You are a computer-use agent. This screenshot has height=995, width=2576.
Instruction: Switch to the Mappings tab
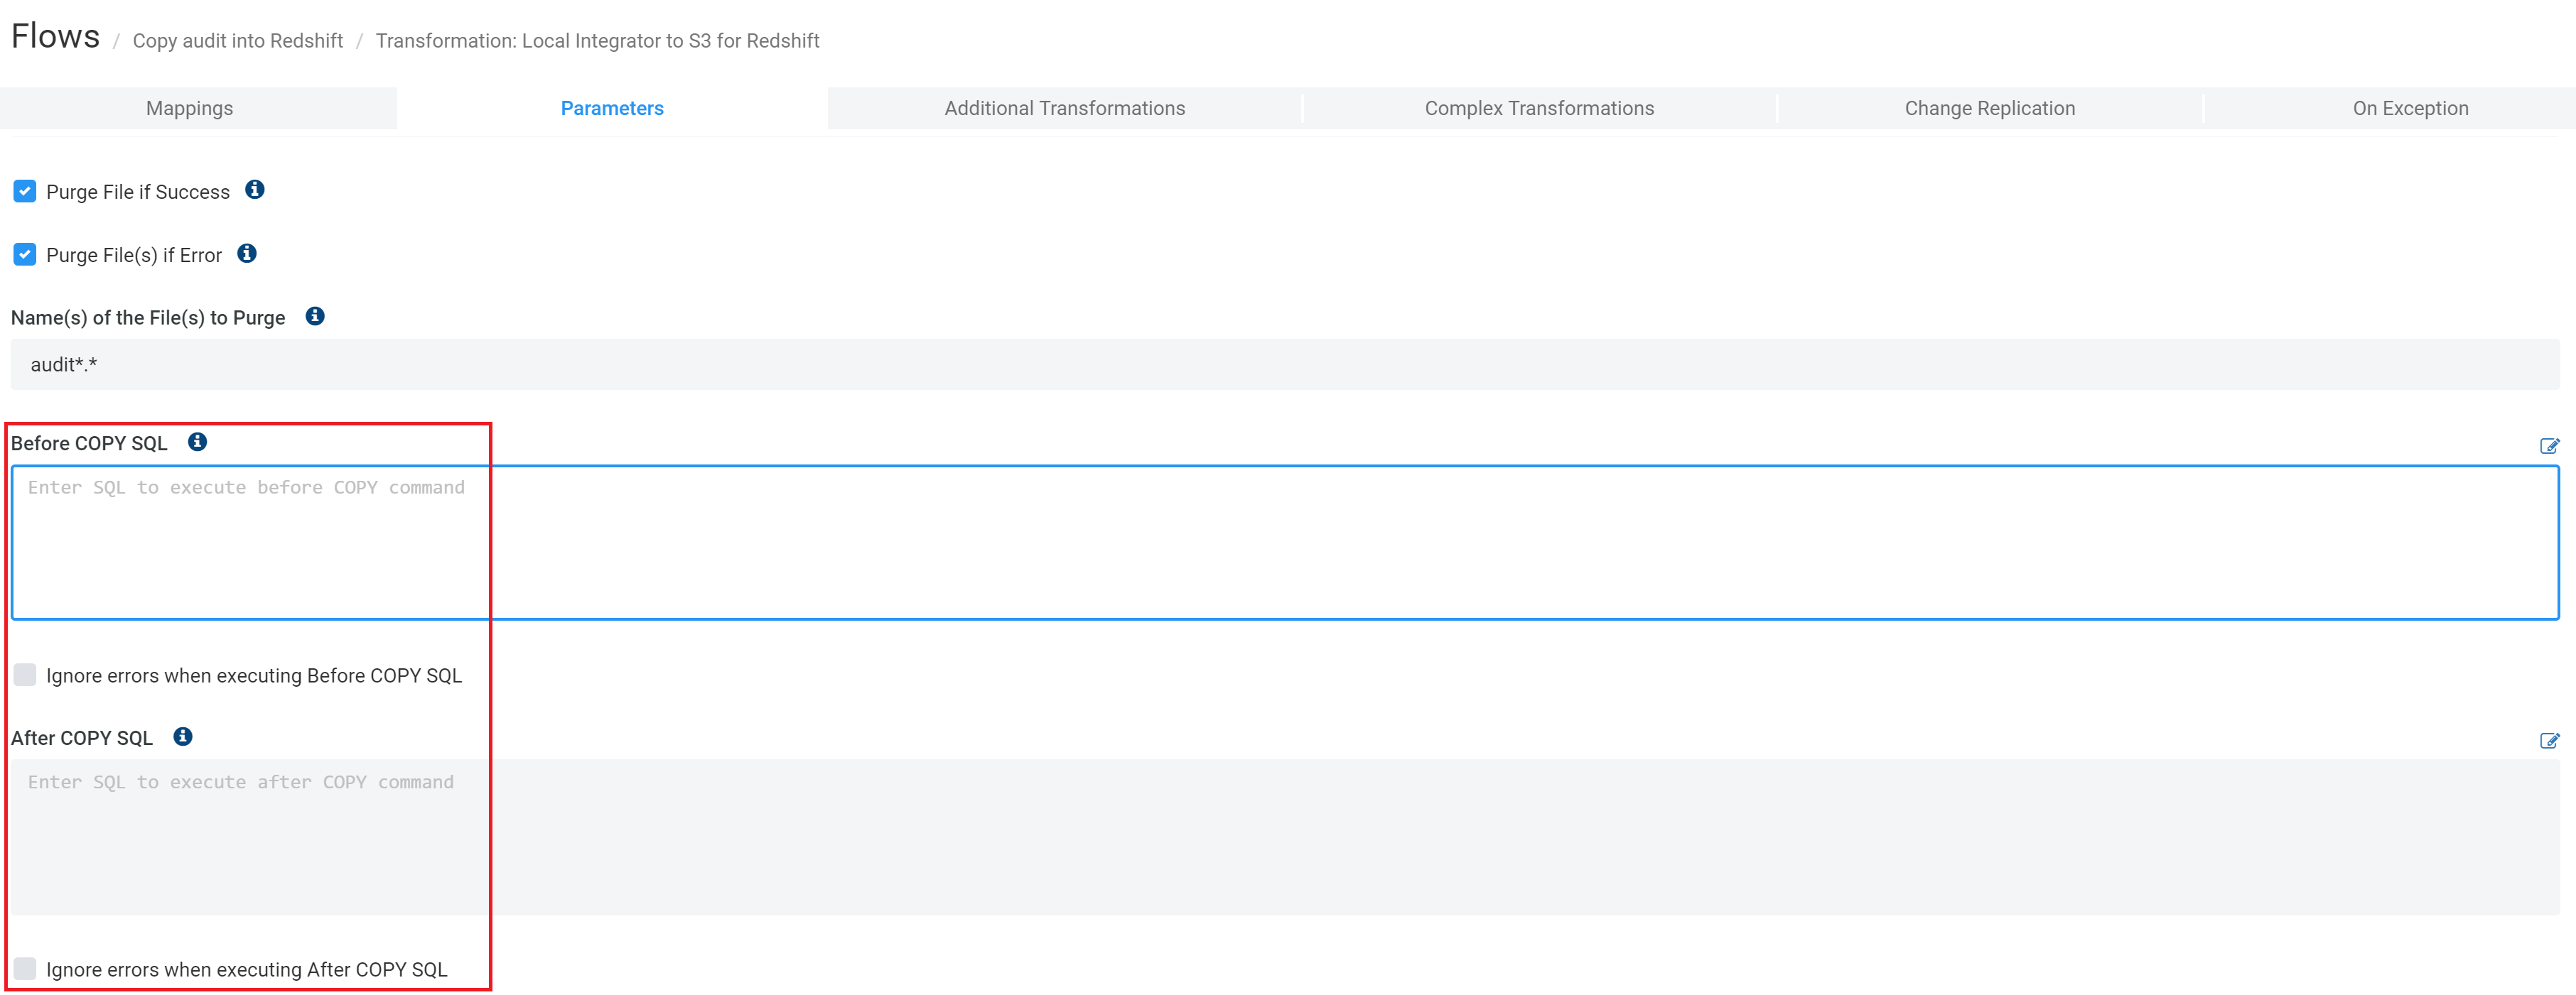pos(189,108)
